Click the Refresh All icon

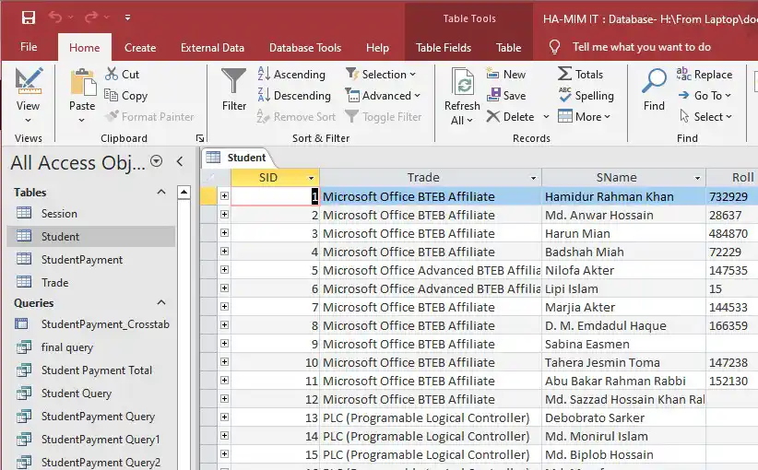(x=463, y=82)
